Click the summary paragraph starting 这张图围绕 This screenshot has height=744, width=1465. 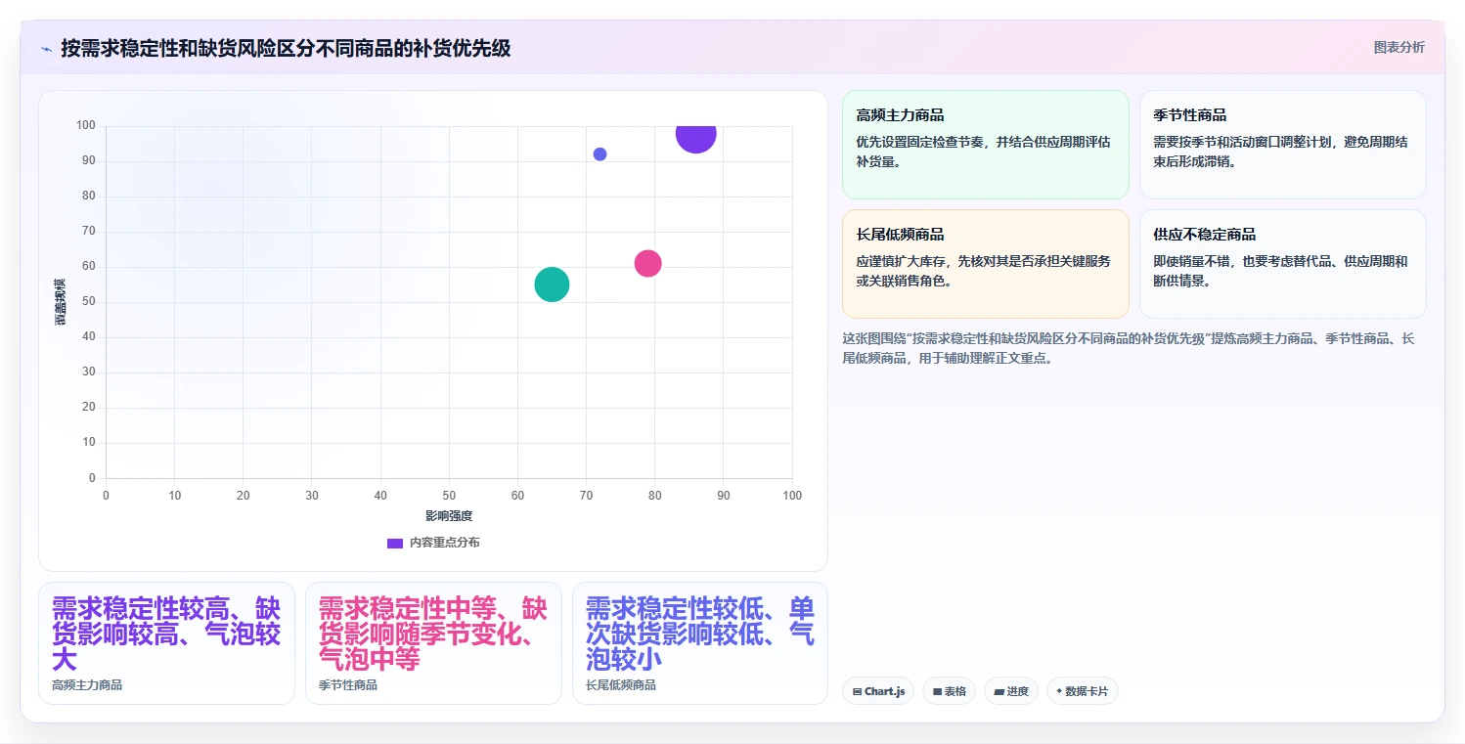coord(1129,348)
